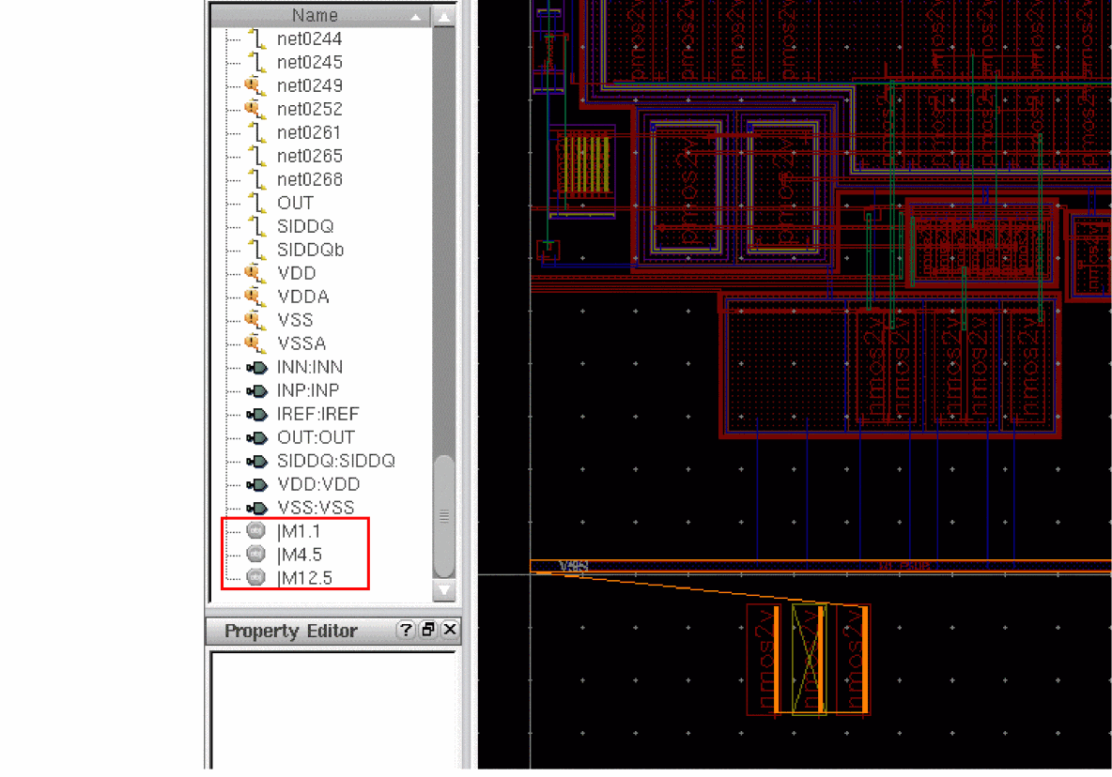Select the IREF:IREF pin entry
Screen dimensions: 1112x777
coord(317,414)
